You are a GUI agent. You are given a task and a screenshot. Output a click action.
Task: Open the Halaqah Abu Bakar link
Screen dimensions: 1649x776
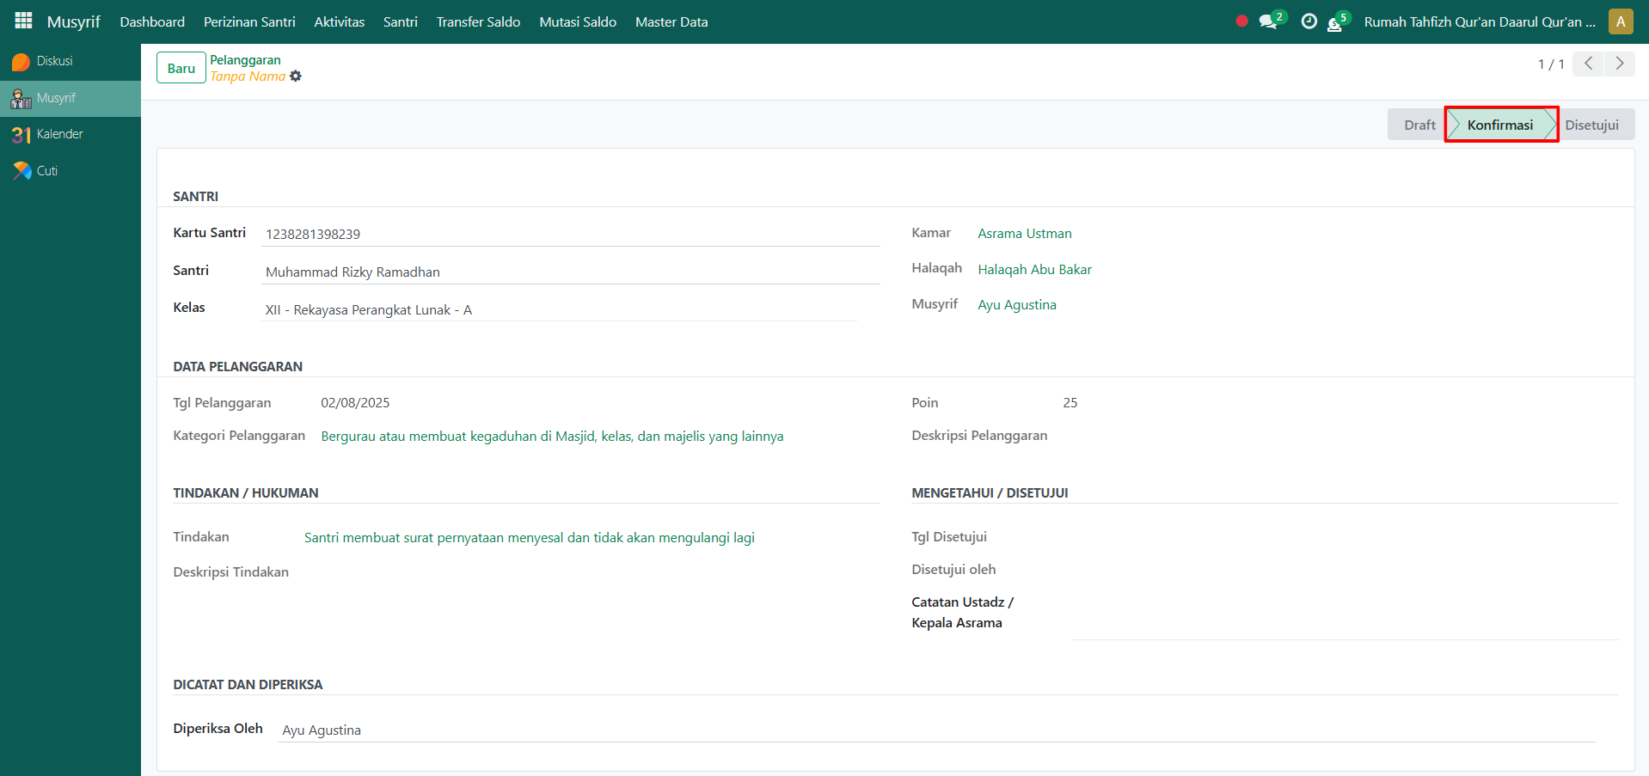(x=1034, y=269)
